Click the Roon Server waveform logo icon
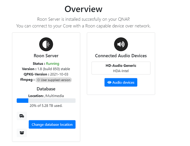This screenshot has width=190, height=146. tap(46, 44)
